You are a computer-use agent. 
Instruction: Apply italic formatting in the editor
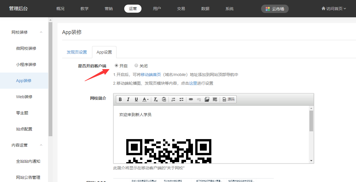[x=128, y=99]
